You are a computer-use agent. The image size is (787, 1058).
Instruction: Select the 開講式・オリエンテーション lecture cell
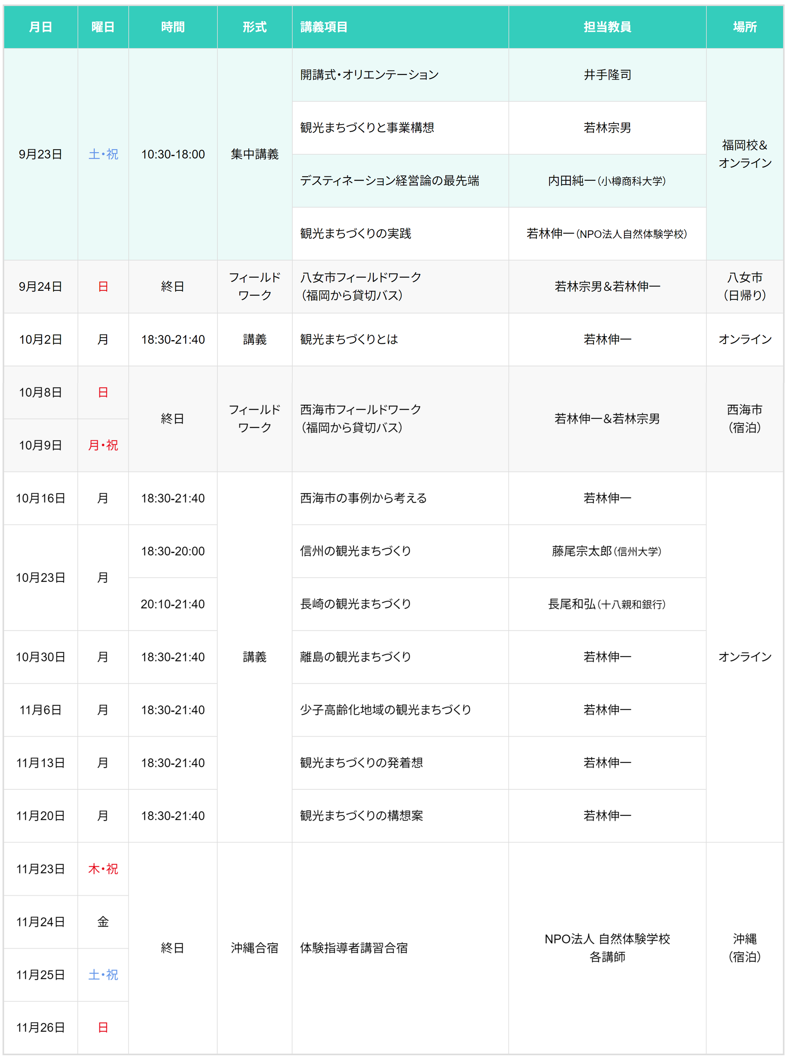click(x=369, y=75)
